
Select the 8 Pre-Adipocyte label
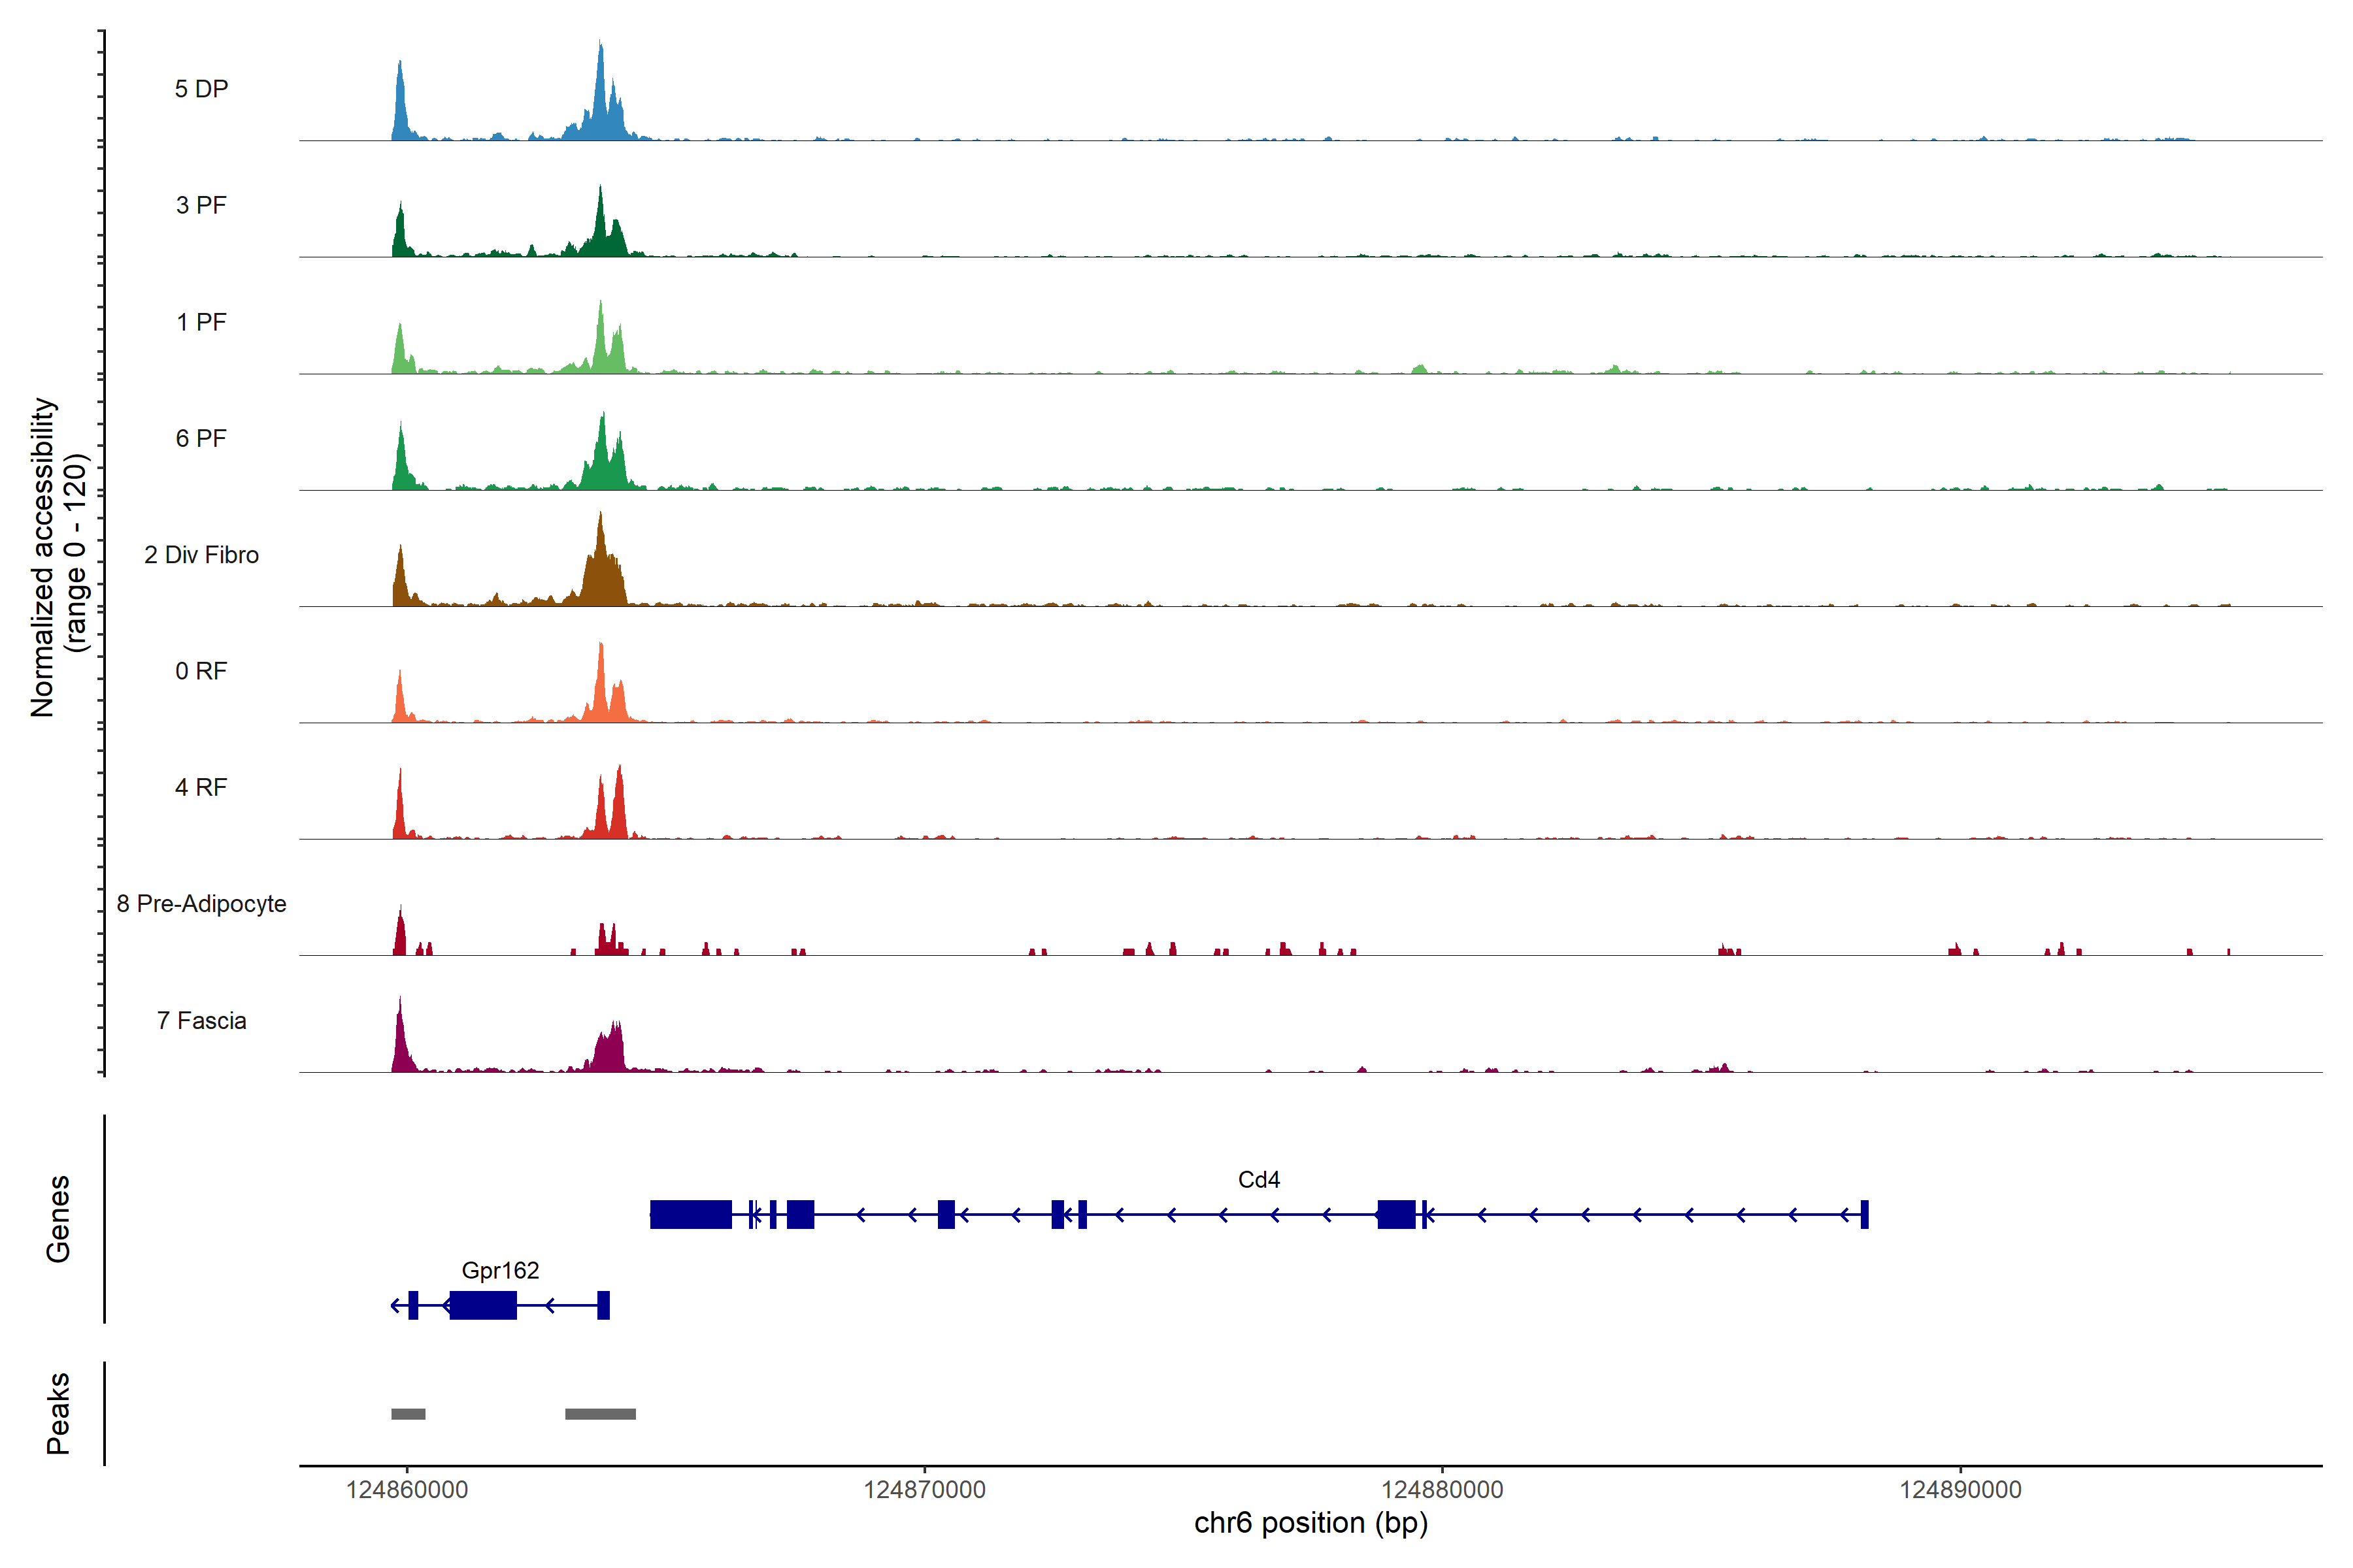point(201,904)
